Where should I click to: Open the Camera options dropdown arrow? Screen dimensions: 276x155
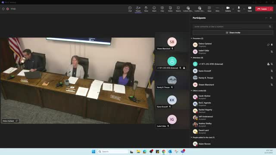233,9
